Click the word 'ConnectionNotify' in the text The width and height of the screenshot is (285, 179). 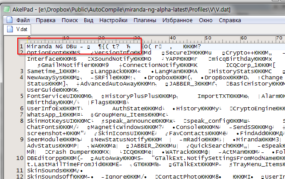pyautogui.click(x=151, y=65)
